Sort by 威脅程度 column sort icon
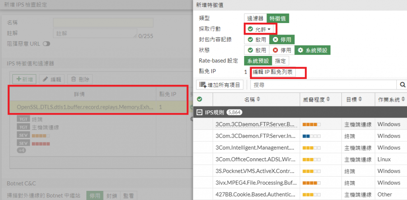 pos(328,99)
